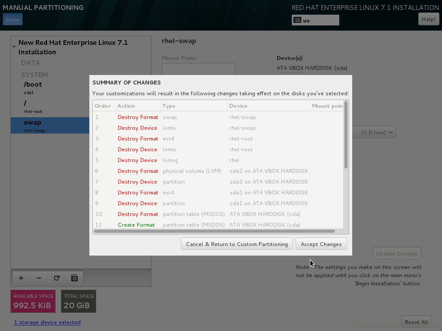This screenshot has height=331, width=442.
Task: Select row 6 physical volume (LVM)
Action: point(218,171)
